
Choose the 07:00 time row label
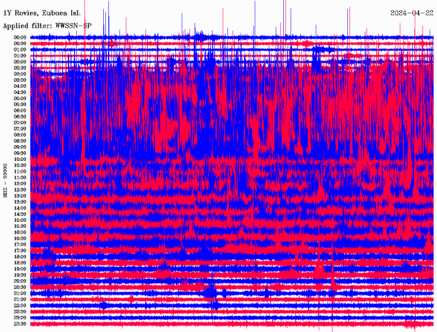tap(20, 123)
